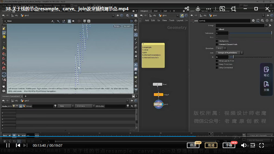This screenshot has height=154, width=274.
Task: Open Join 'Groups of N primitives' dropdown
Action: click(229, 53)
